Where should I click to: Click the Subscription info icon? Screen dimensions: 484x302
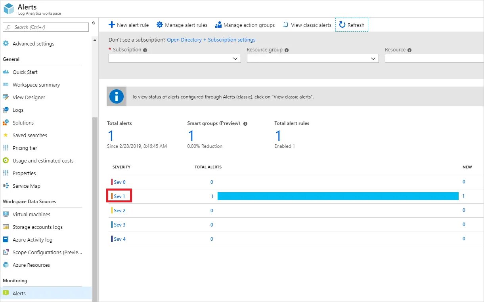coord(145,50)
